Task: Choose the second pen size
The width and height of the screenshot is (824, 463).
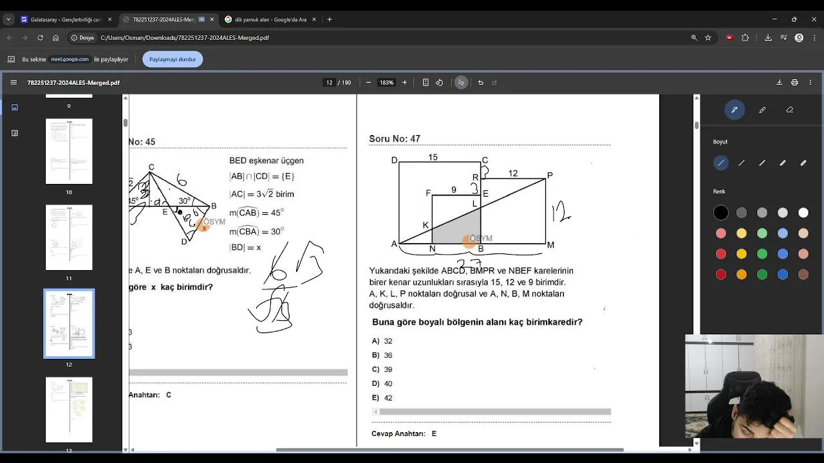Action: 742,163
